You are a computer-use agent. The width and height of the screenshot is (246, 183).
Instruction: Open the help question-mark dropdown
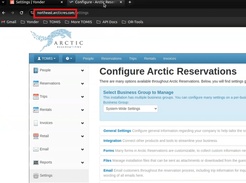(x=69, y=59)
